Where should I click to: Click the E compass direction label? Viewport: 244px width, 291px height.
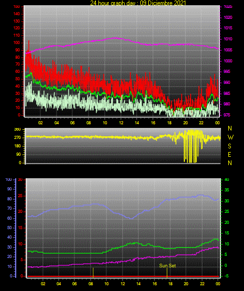(x=229, y=154)
